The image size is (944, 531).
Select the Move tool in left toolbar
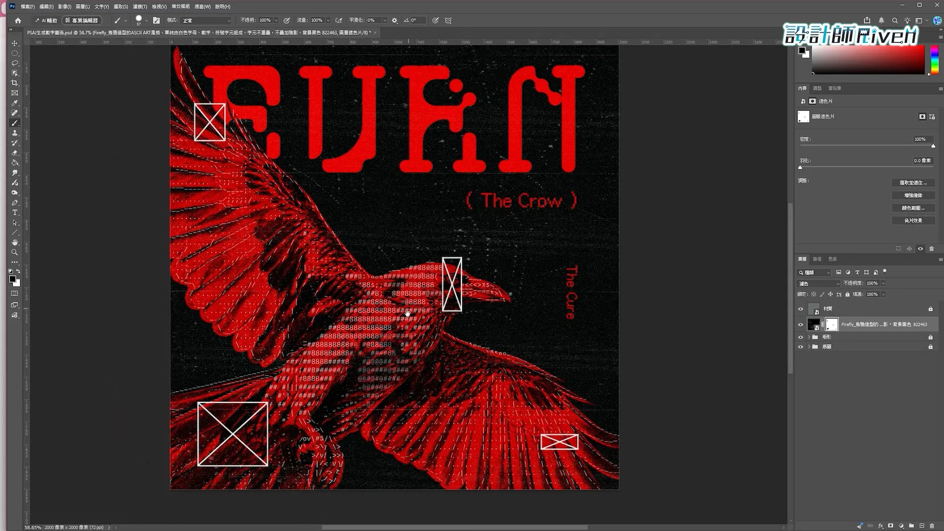15,43
